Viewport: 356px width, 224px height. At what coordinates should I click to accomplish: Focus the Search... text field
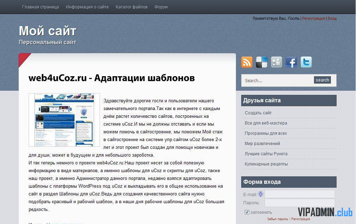click(278, 80)
